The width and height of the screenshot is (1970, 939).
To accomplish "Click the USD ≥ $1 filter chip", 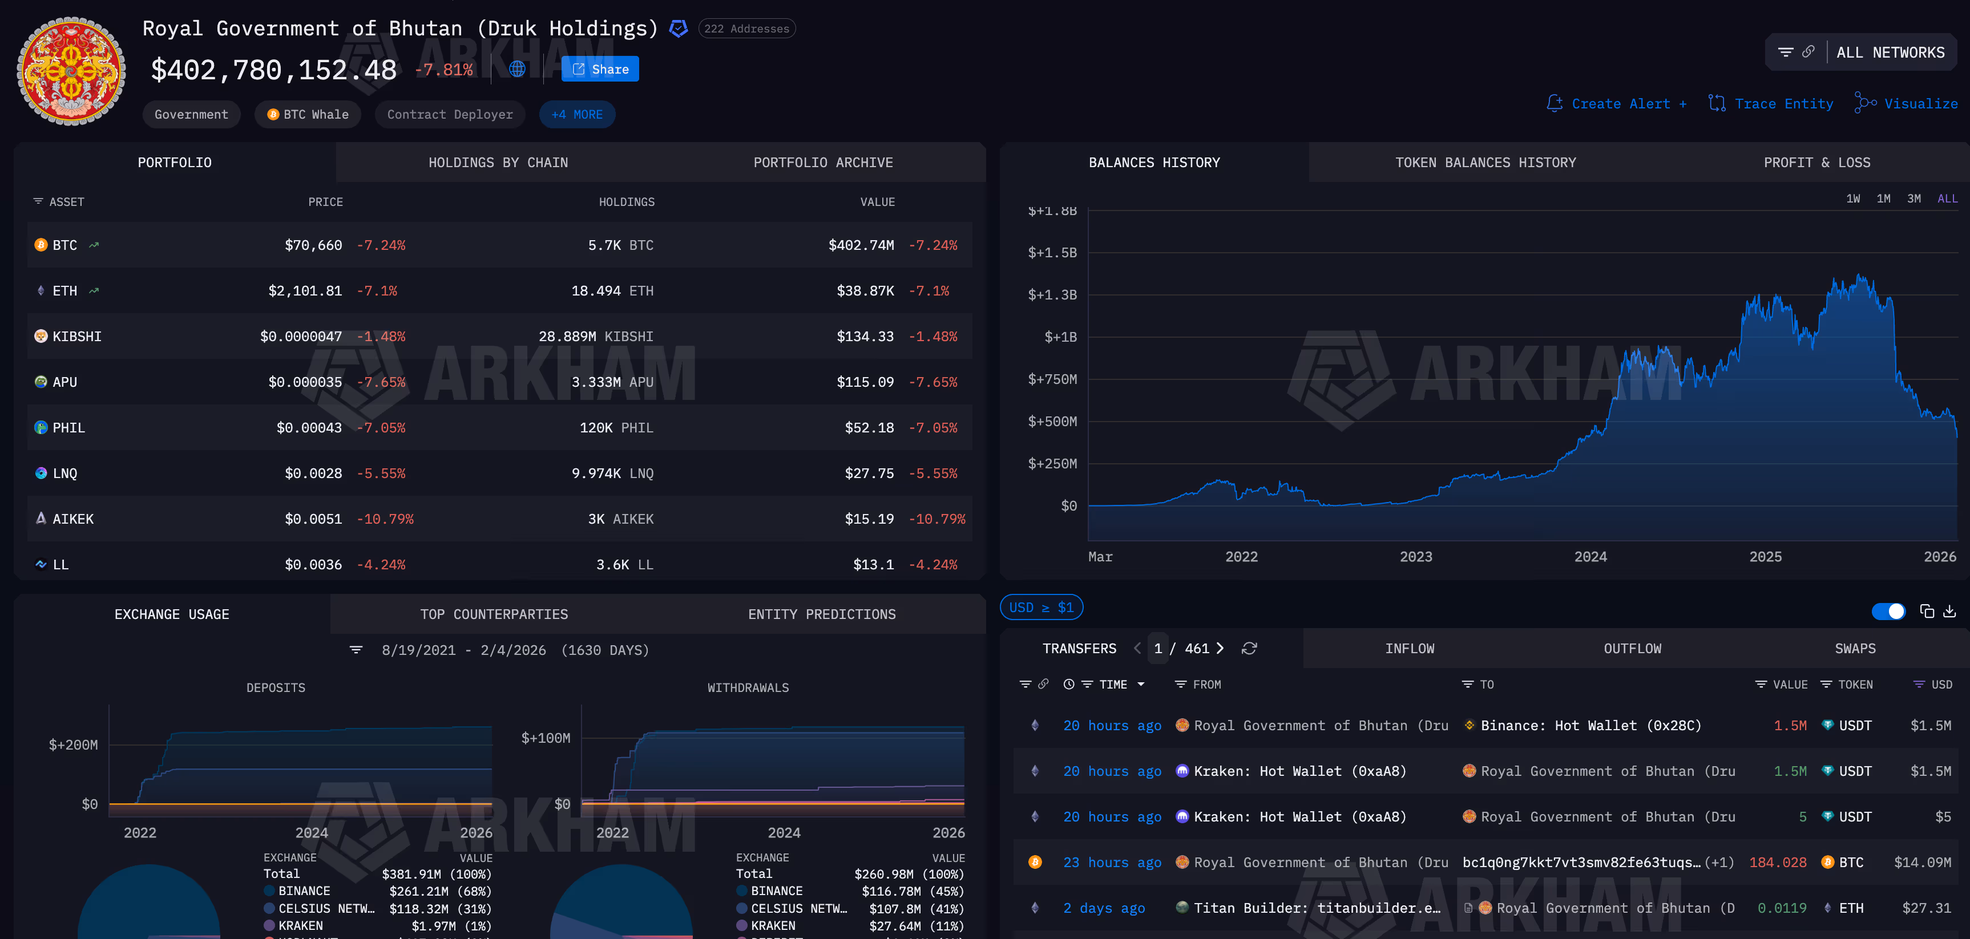I will coord(1041,607).
